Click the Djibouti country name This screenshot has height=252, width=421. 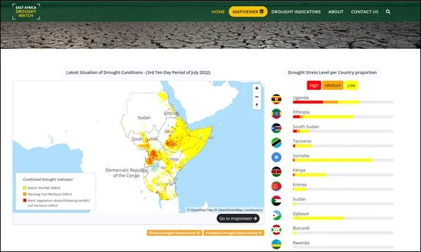(301, 214)
